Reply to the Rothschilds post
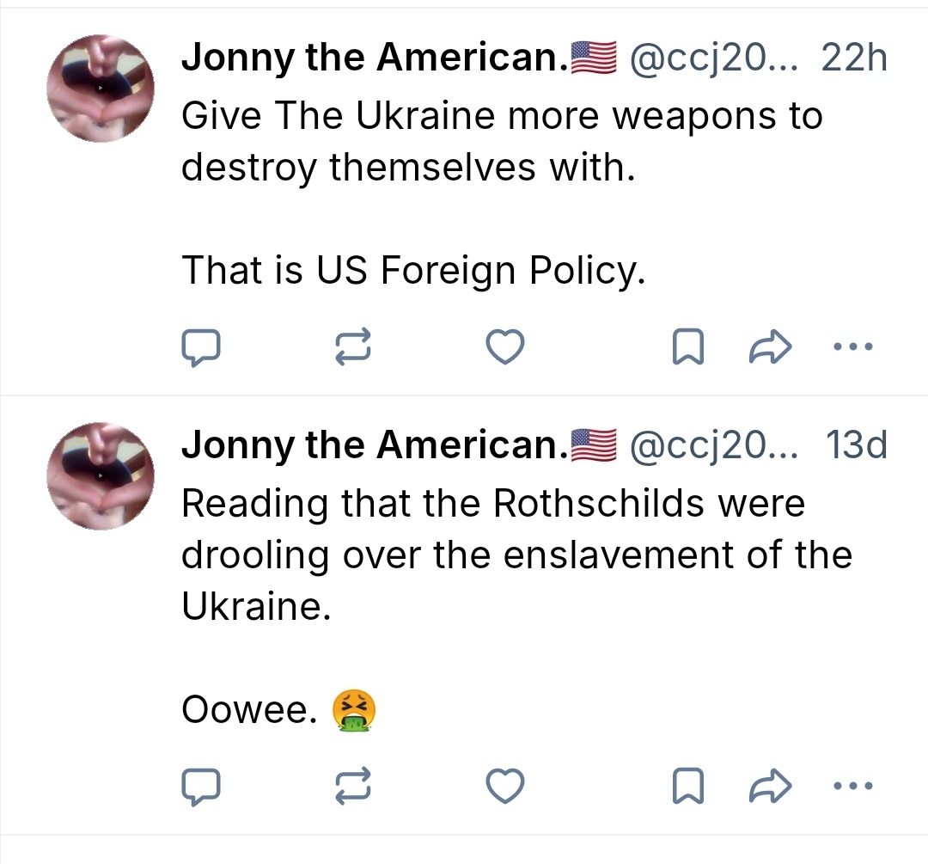928x864 pixels. (201, 786)
